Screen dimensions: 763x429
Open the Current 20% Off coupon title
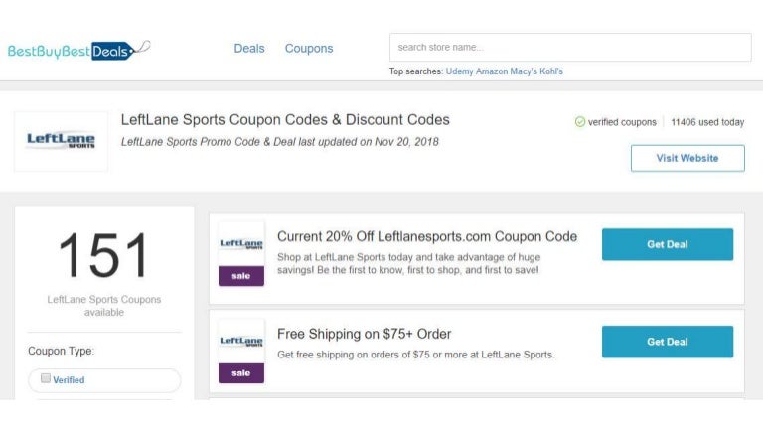point(426,236)
